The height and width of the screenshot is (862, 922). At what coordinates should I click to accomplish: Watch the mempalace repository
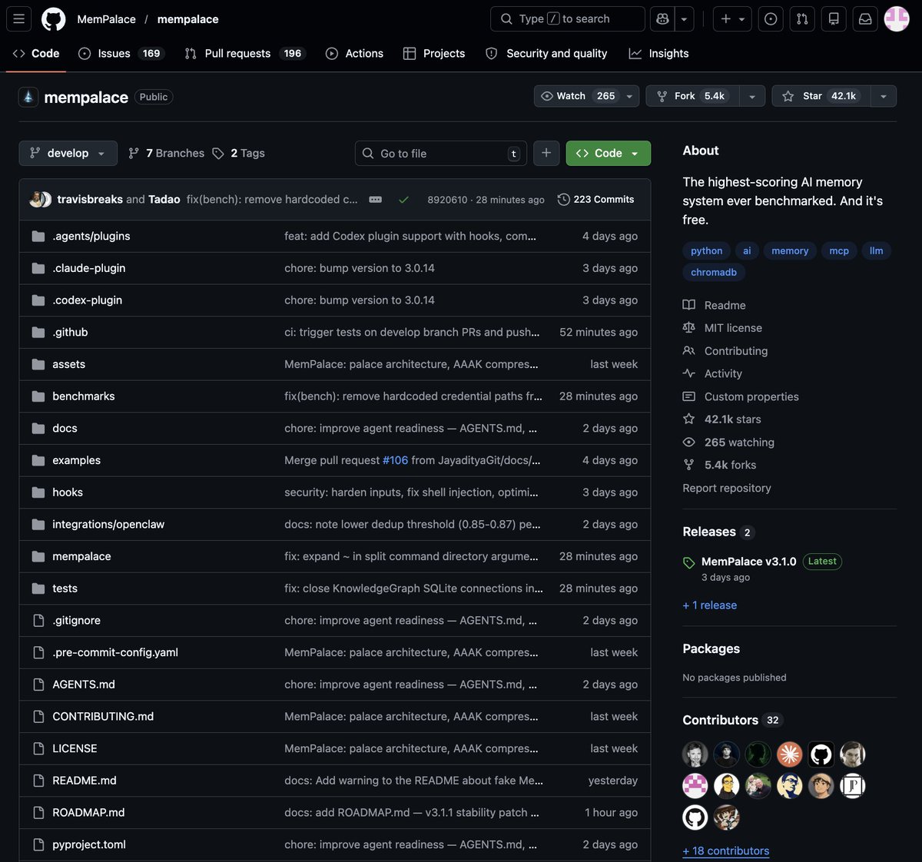pos(577,96)
